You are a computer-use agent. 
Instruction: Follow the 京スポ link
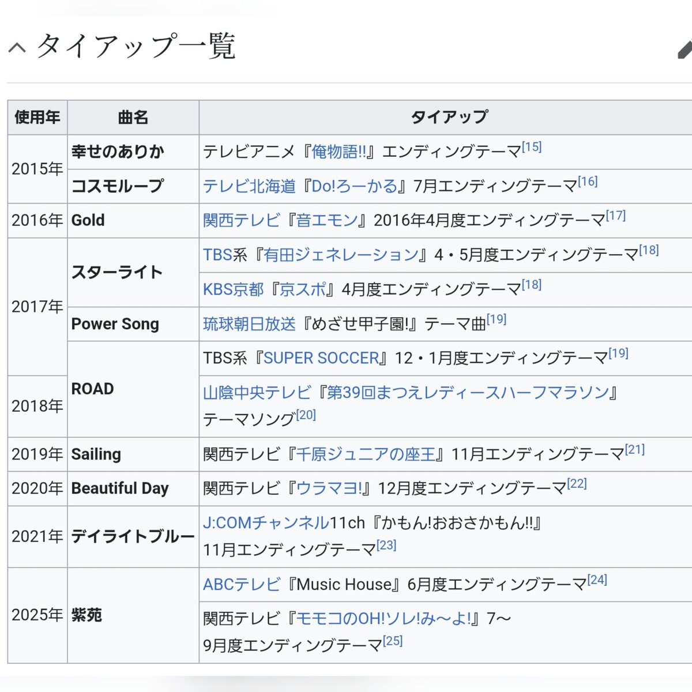pyautogui.click(x=303, y=289)
